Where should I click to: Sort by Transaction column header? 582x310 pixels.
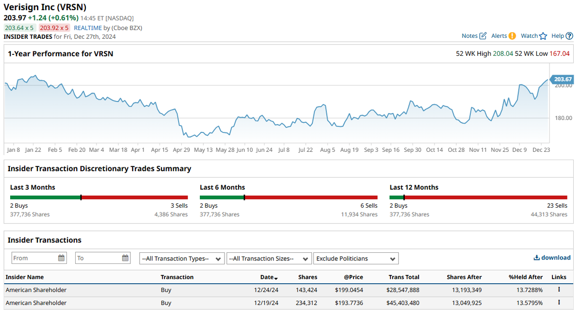click(x=177, y=277)
